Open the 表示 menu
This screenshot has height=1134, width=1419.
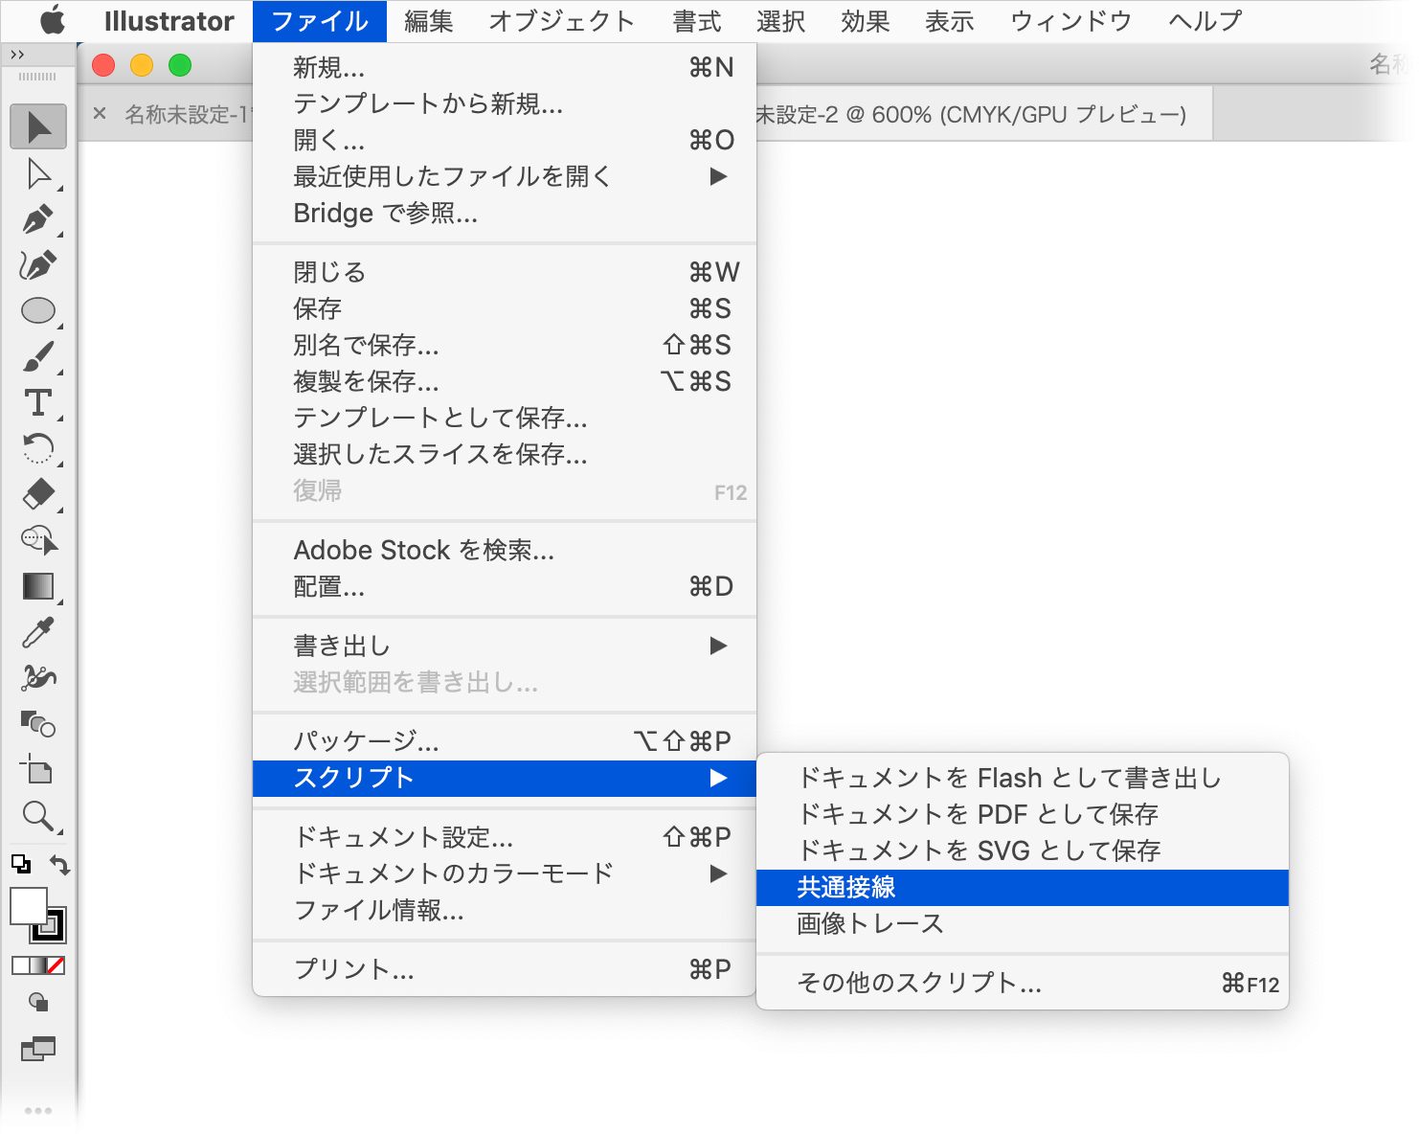pyautogui.click(x=949, y=21)
